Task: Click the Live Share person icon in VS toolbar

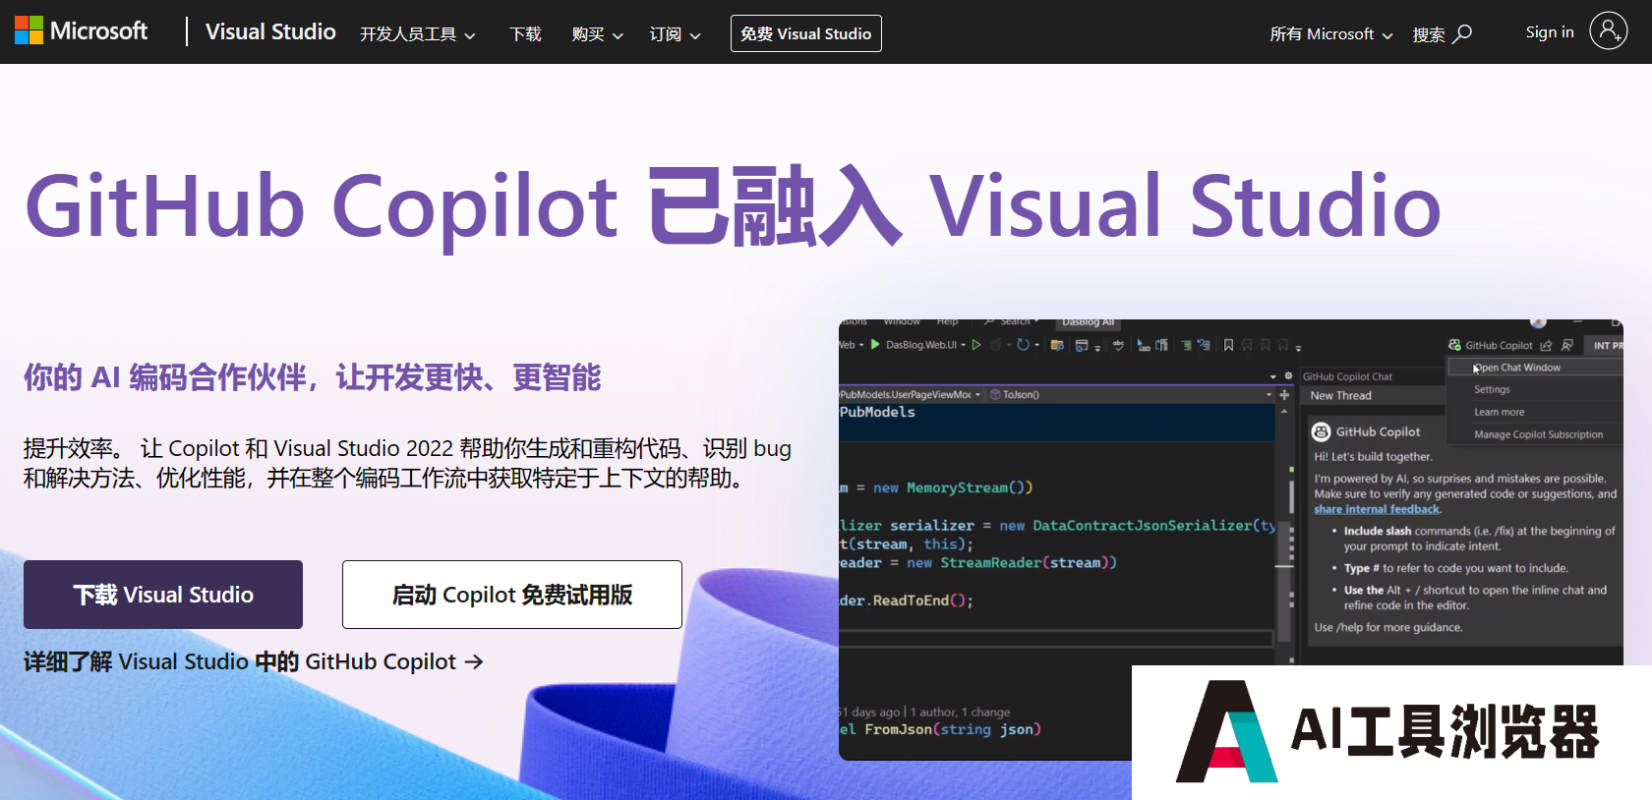Action: 1567,345
